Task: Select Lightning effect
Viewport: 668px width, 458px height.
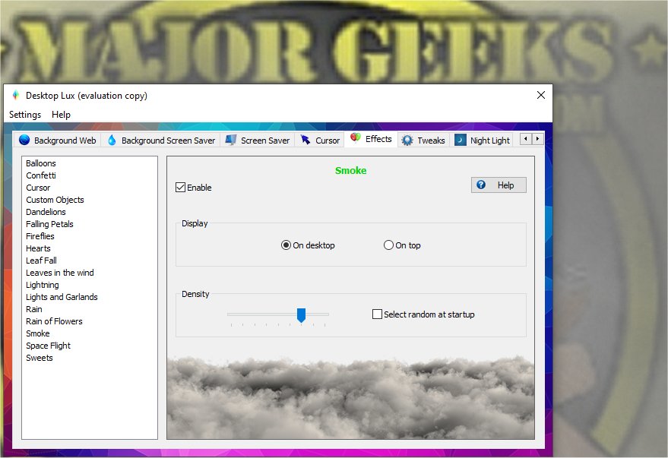Action: 42,285
